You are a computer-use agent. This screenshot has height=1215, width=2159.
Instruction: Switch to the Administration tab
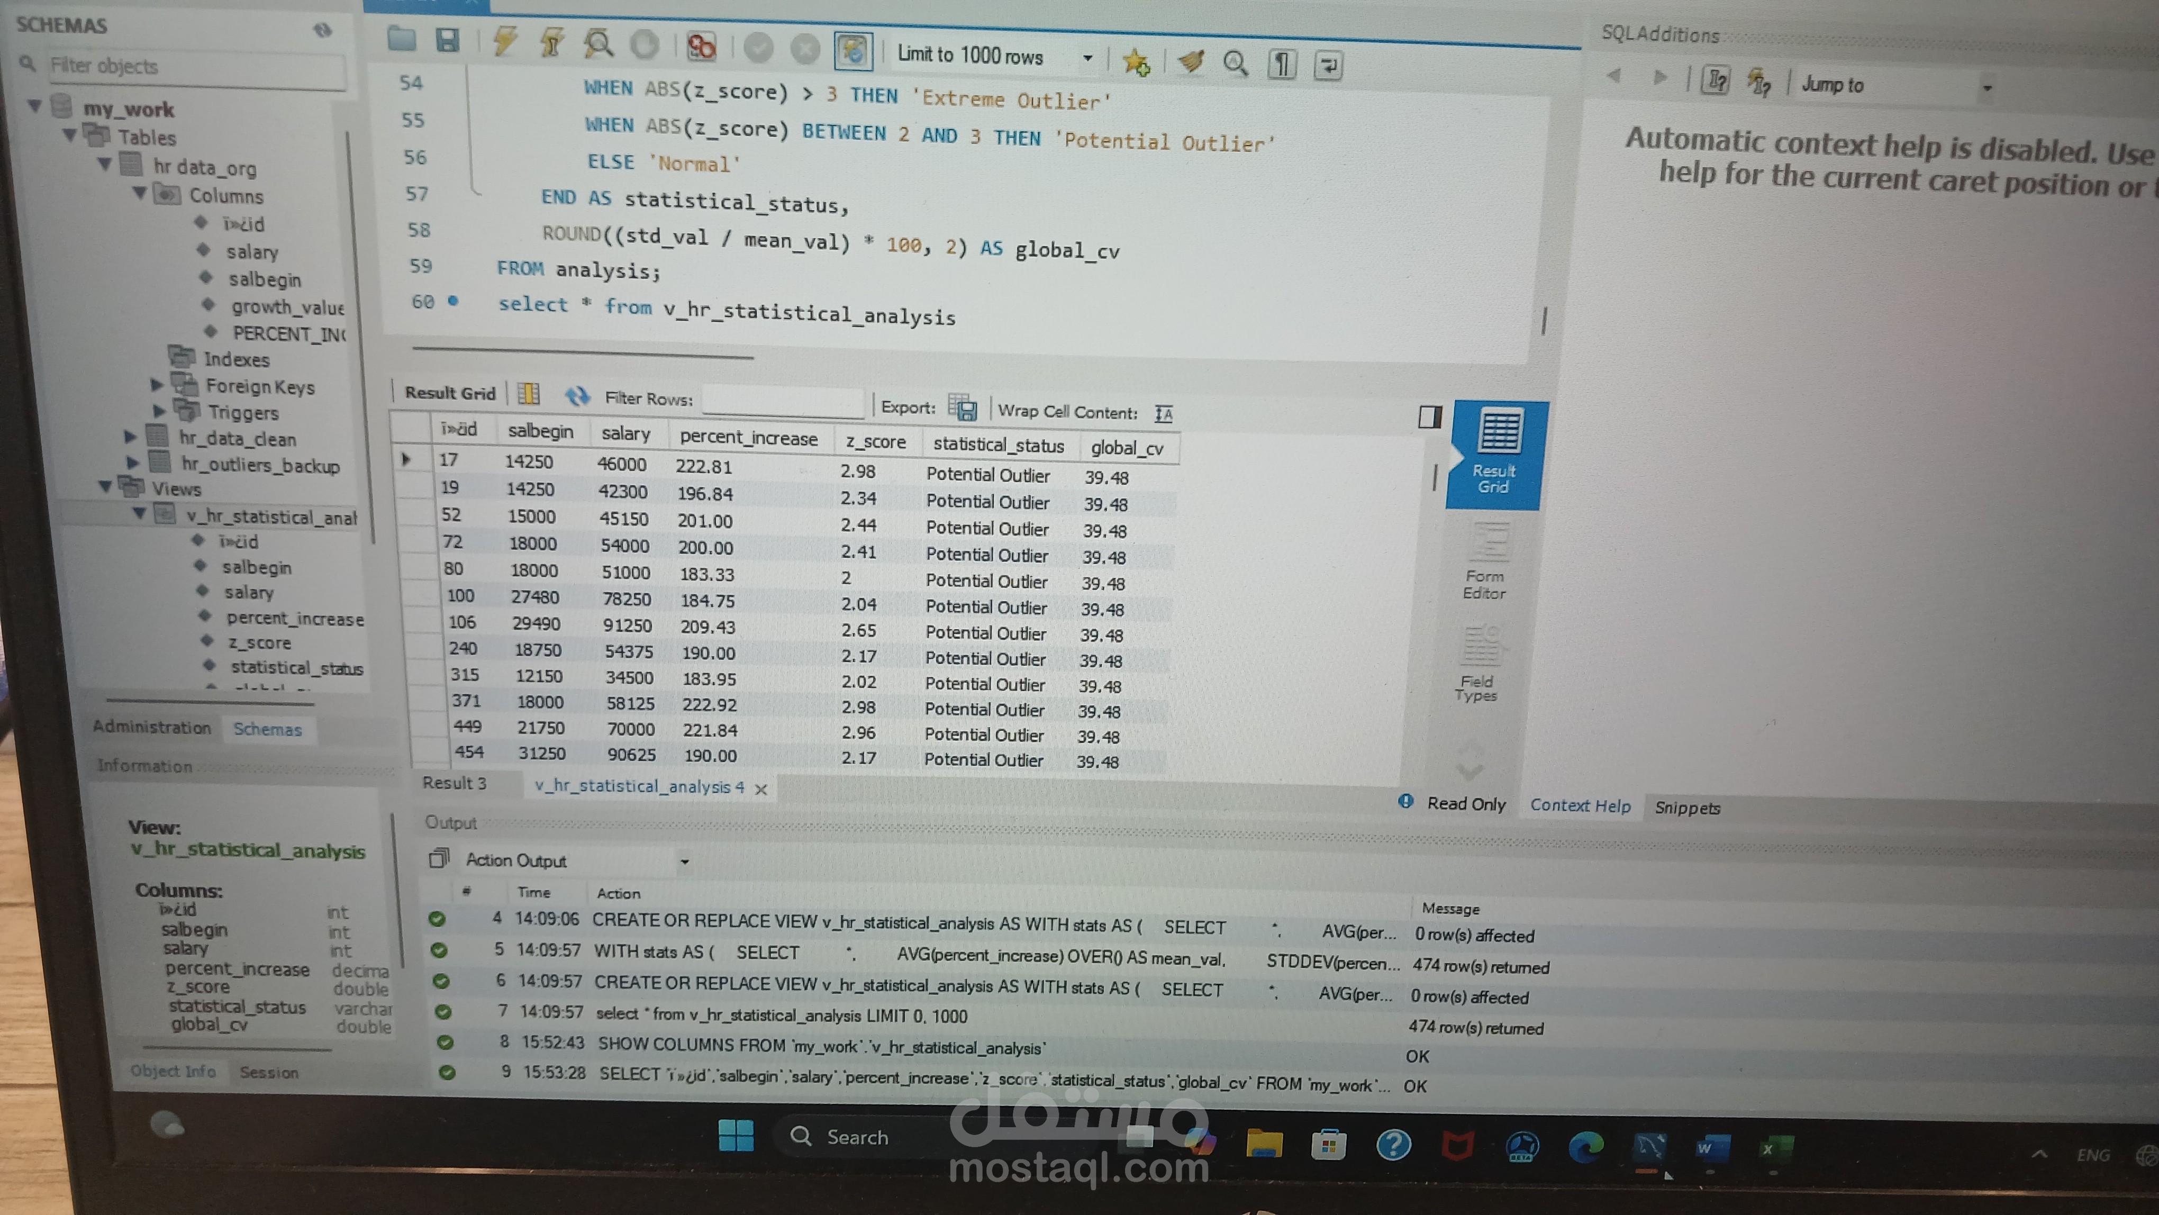(x=152, y=727)
